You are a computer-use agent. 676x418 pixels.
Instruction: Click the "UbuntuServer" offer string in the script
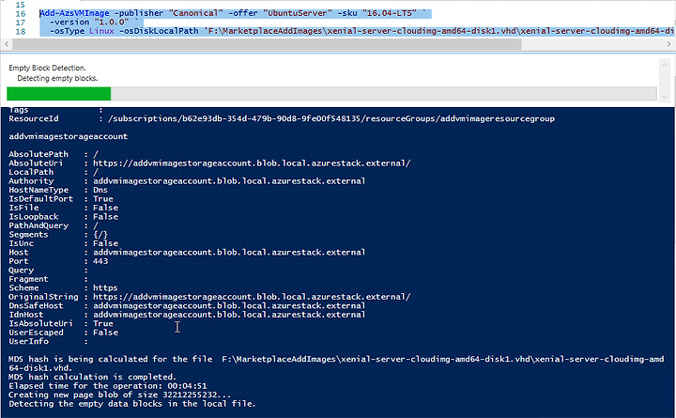click(x=298, y=13)
